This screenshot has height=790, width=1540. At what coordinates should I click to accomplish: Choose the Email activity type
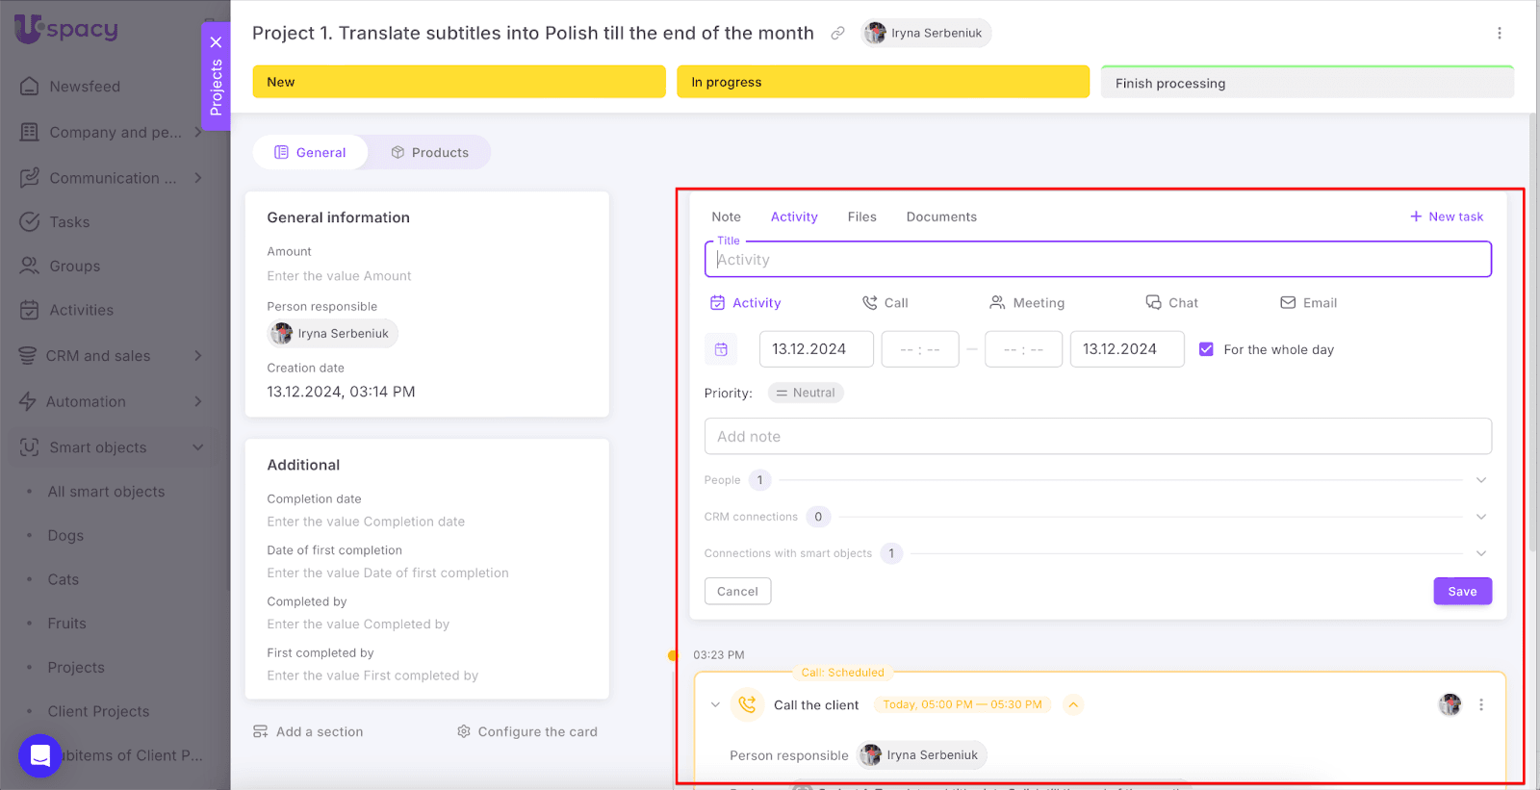point(1308,303)
